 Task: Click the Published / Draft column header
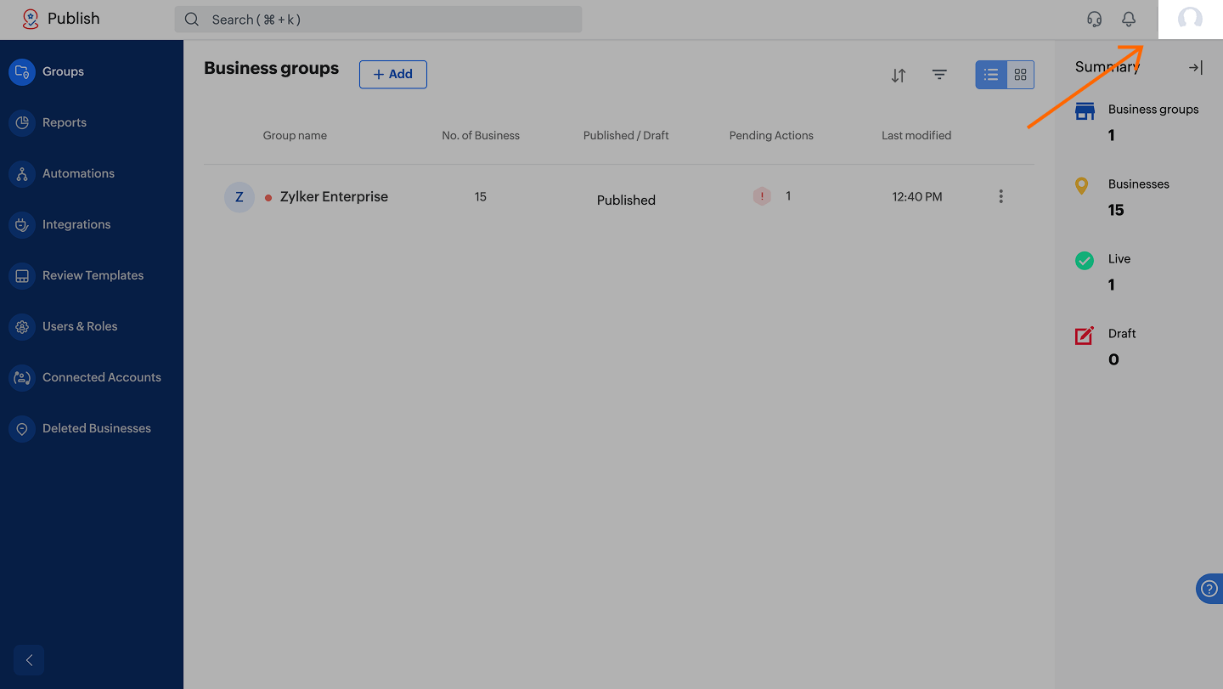(x=626, y=135)
